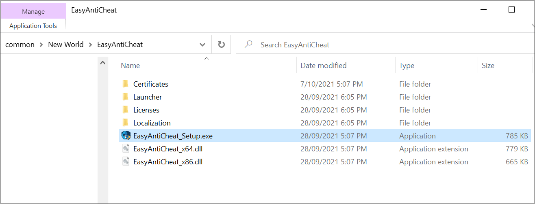Open the Manage ribbon tab
Image resolution: width=535 pixels, height=204 pixels.
click(x=33, y=11)
